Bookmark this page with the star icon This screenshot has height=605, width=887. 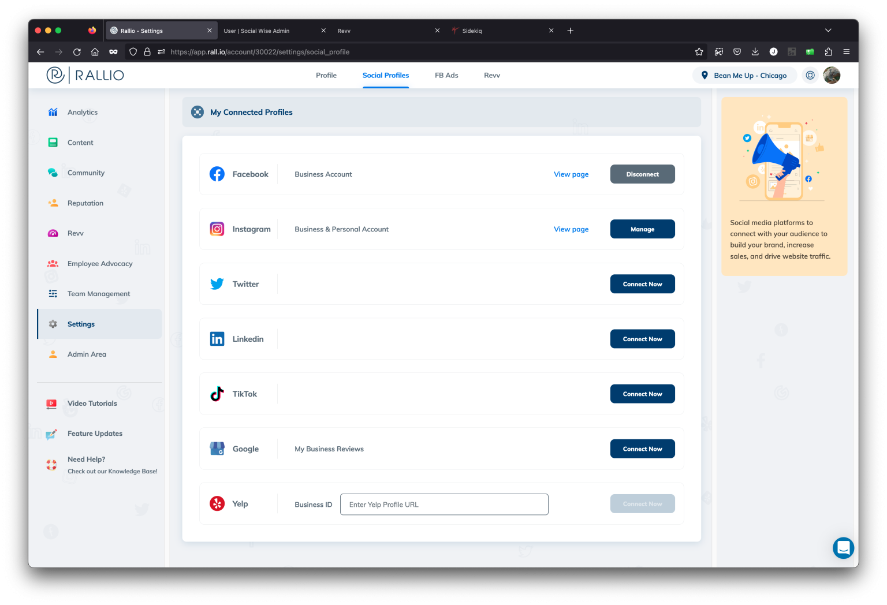click(699, 52)
